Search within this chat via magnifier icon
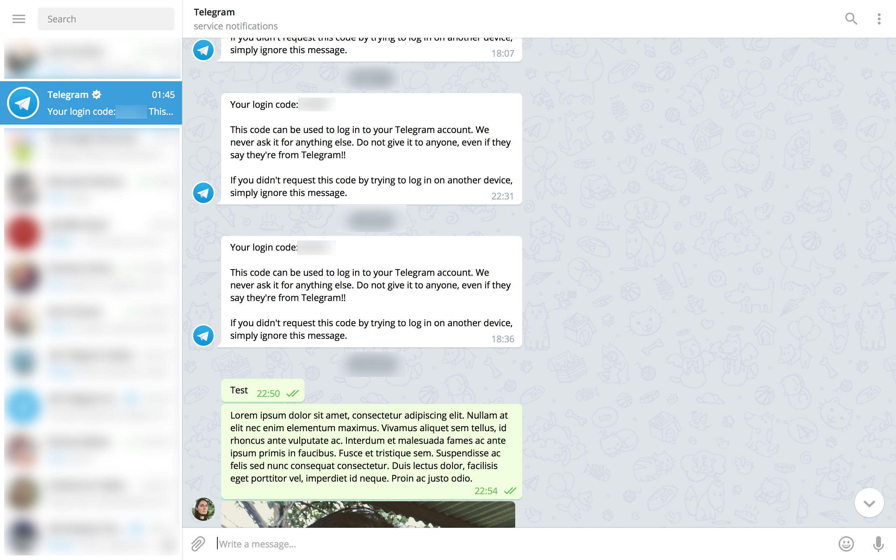 pos(851,19)
